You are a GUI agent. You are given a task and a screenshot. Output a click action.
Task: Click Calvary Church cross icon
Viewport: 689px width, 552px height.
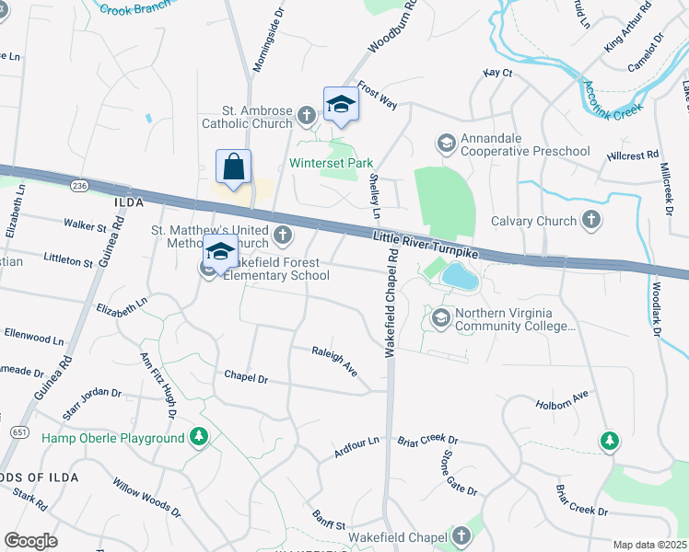(591, 219)
